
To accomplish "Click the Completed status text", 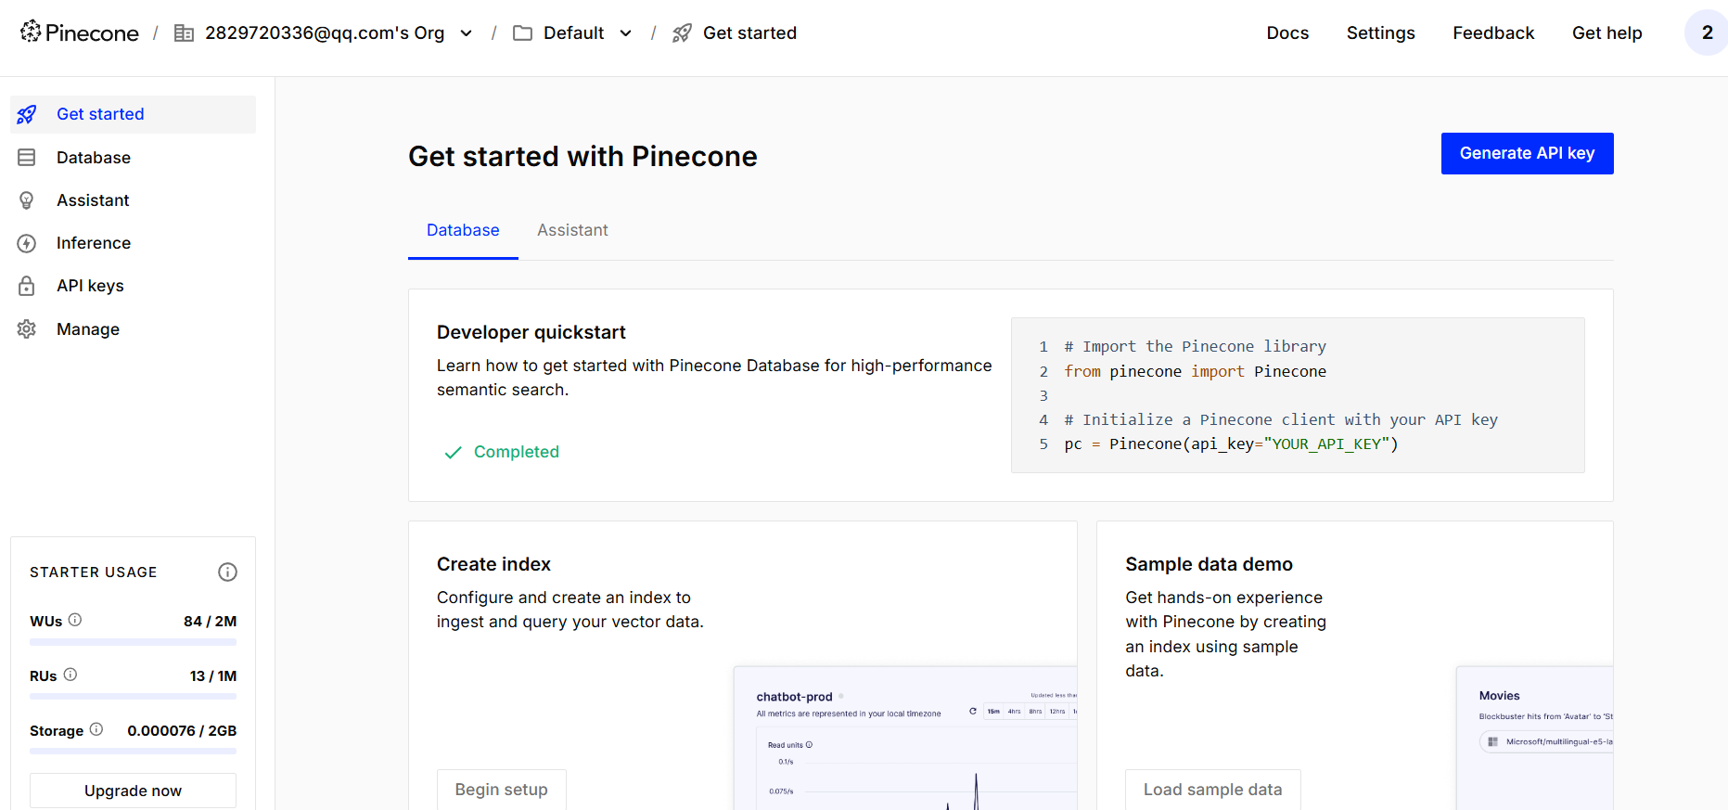I will tap(517, 452).
